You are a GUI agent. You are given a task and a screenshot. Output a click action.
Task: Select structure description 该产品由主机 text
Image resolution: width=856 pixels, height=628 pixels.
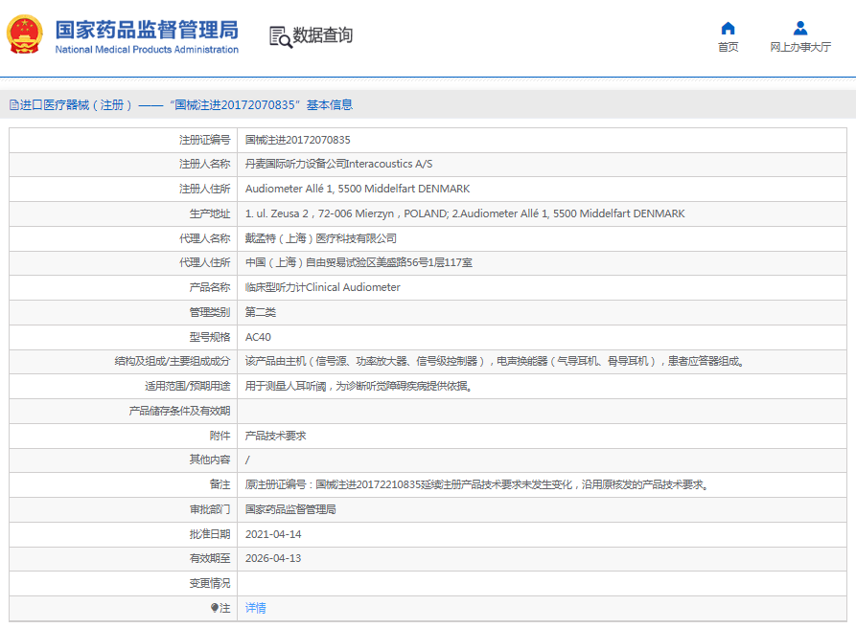(496, 361)
